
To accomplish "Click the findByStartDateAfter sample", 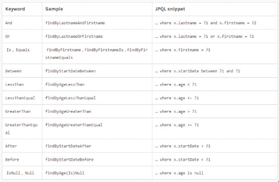I will [68, 146].
